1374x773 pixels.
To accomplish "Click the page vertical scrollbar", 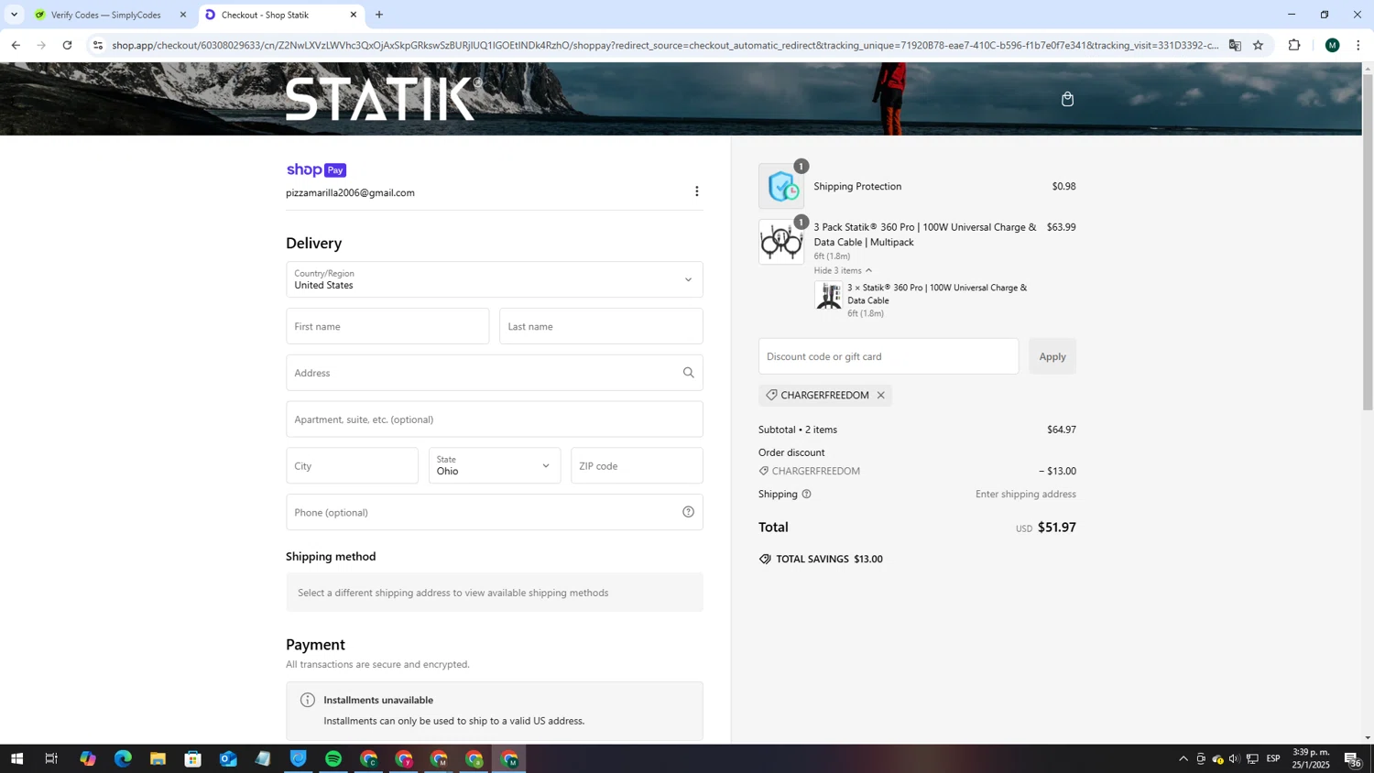I will coord(1368,242).
